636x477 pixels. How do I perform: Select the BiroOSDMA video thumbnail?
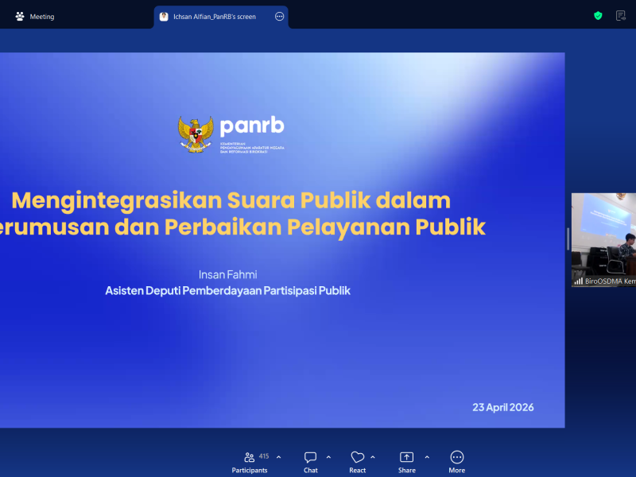click(604, 235)
